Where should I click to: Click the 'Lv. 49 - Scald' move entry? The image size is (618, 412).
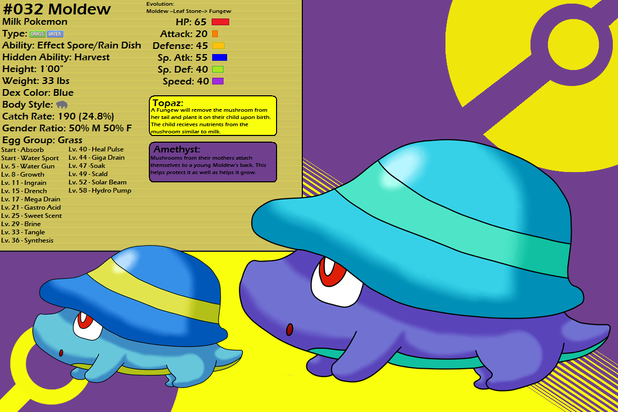point(88,174)
